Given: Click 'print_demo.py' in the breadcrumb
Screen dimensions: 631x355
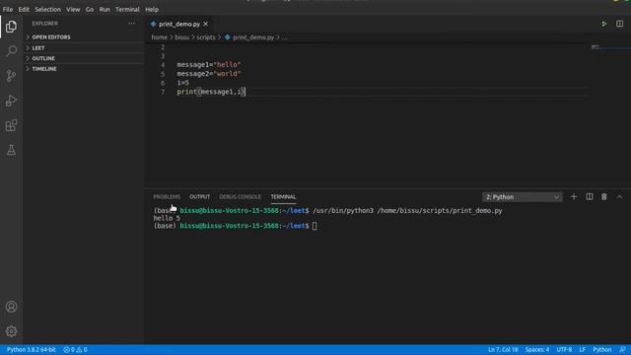Looking at the screenshot, I should click(253, 37).
